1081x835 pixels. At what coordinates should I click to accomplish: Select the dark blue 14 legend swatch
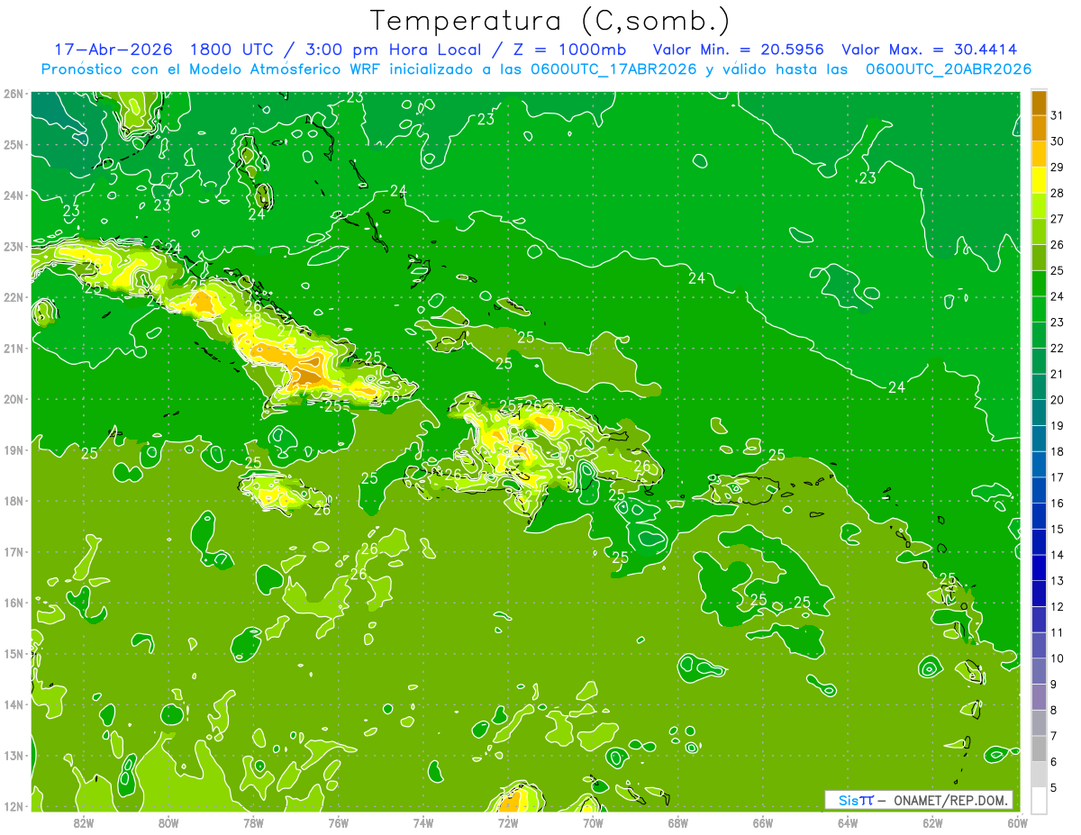[x=1039, y=542]
